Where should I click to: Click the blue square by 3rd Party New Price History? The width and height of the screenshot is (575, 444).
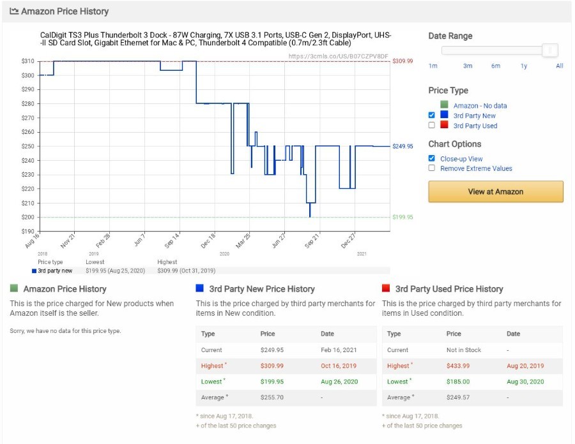point(200,288)
